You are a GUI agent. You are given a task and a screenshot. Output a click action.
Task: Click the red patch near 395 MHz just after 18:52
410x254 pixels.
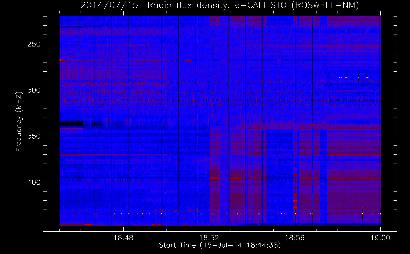click(215, 178)
